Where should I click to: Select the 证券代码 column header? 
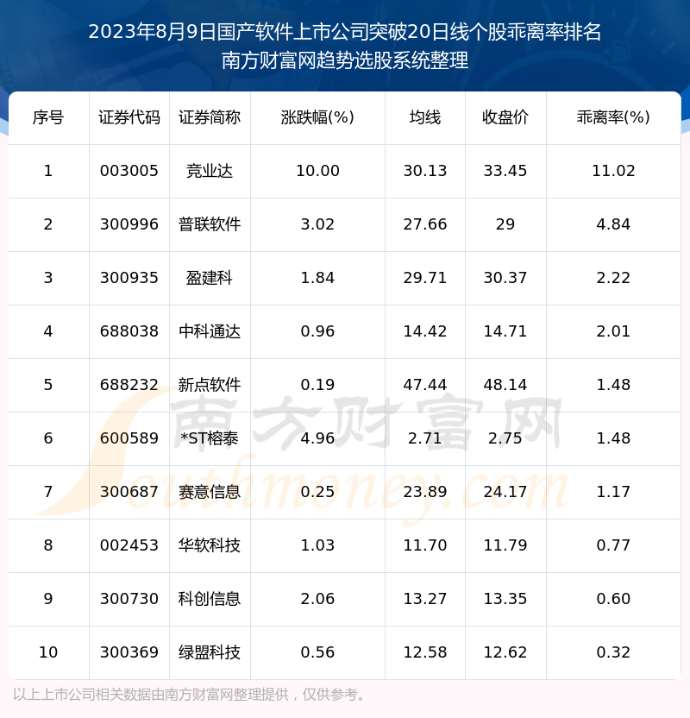pyautogui.click(x=129, y=117)
